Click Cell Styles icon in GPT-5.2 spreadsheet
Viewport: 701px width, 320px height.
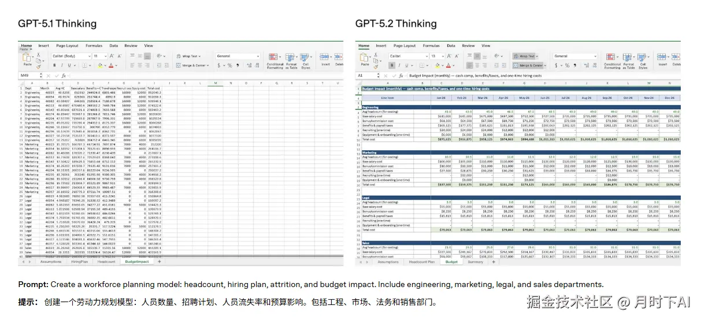[x=641, y=57]
